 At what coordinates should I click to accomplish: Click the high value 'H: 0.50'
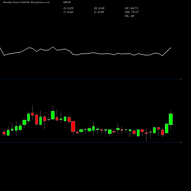coord(99,8)
